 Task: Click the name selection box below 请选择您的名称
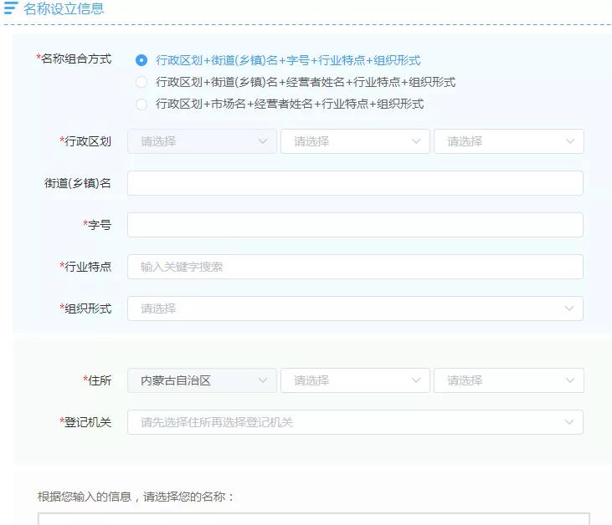pyautogui.click(x=314, y=518)
